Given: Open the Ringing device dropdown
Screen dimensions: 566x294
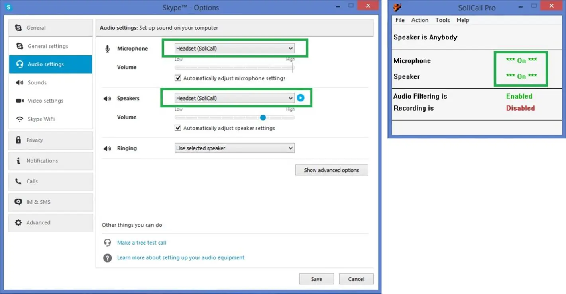Looking at the screenshot, I should click(x=235, y=148).
